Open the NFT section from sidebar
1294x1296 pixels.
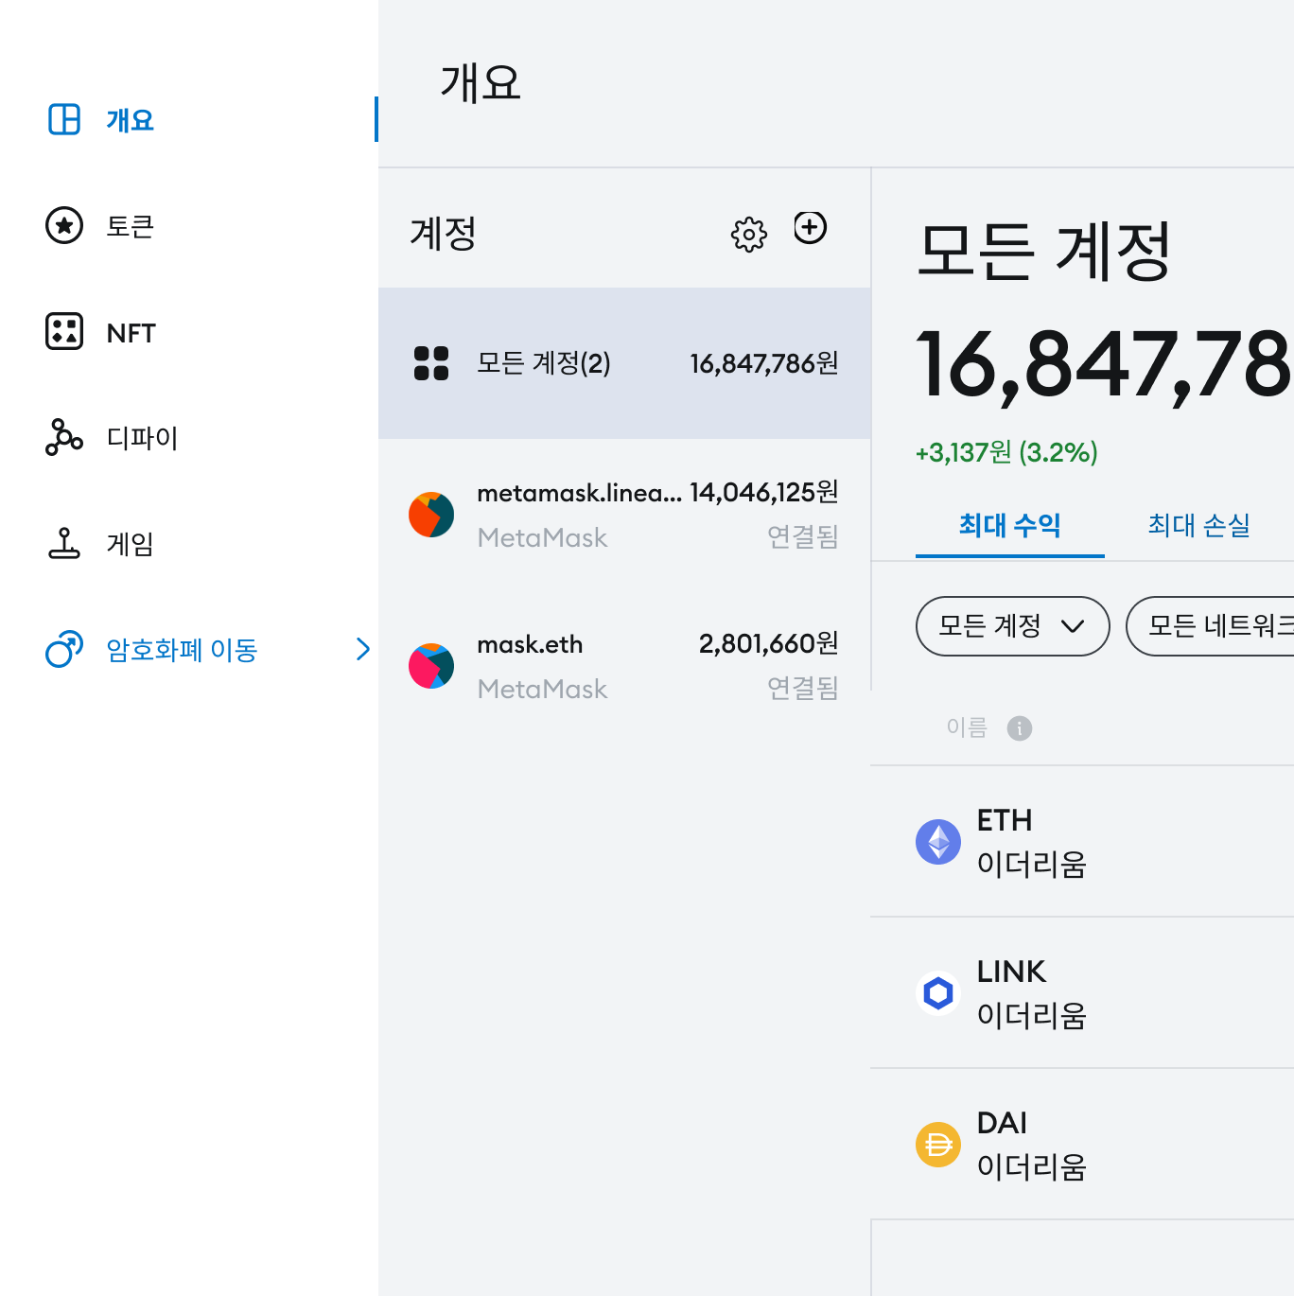point(62,331)
